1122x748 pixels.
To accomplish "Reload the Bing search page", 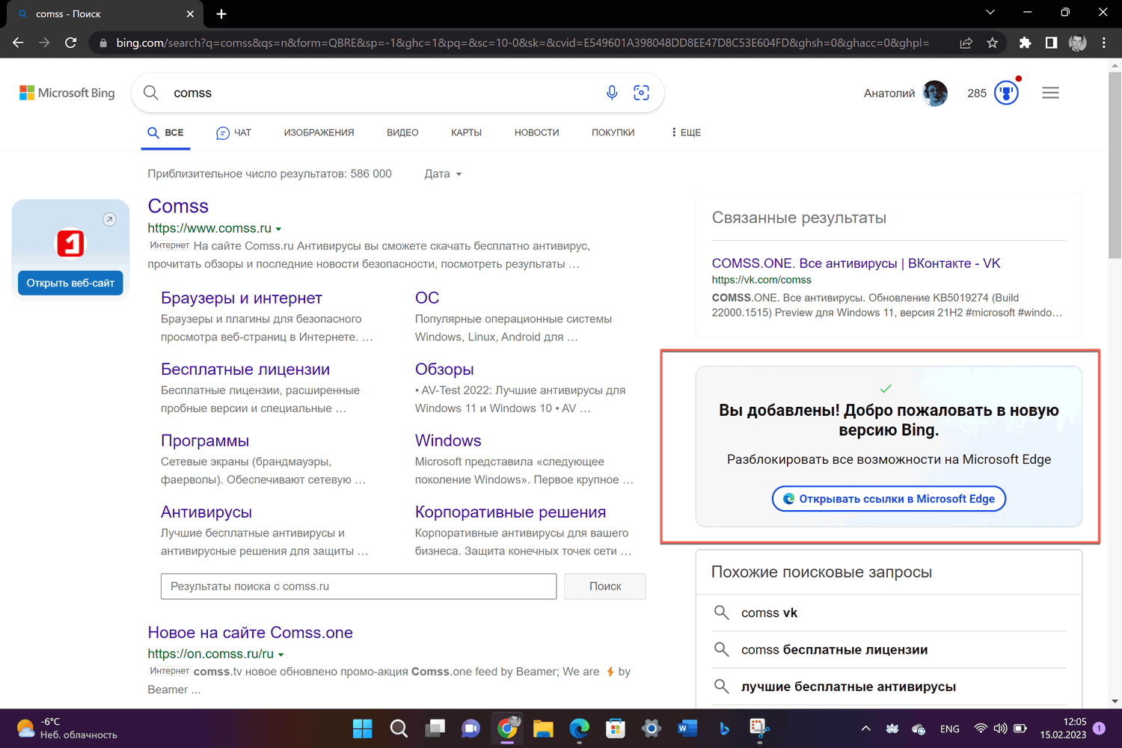I will pyautogui.click(x=71, y=43).
